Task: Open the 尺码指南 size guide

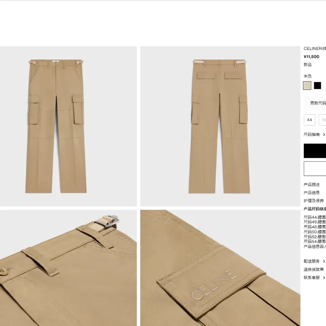Action: click(312, 134)
